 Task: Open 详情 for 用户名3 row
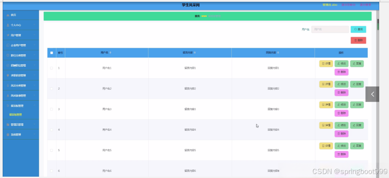pos(326,105)
